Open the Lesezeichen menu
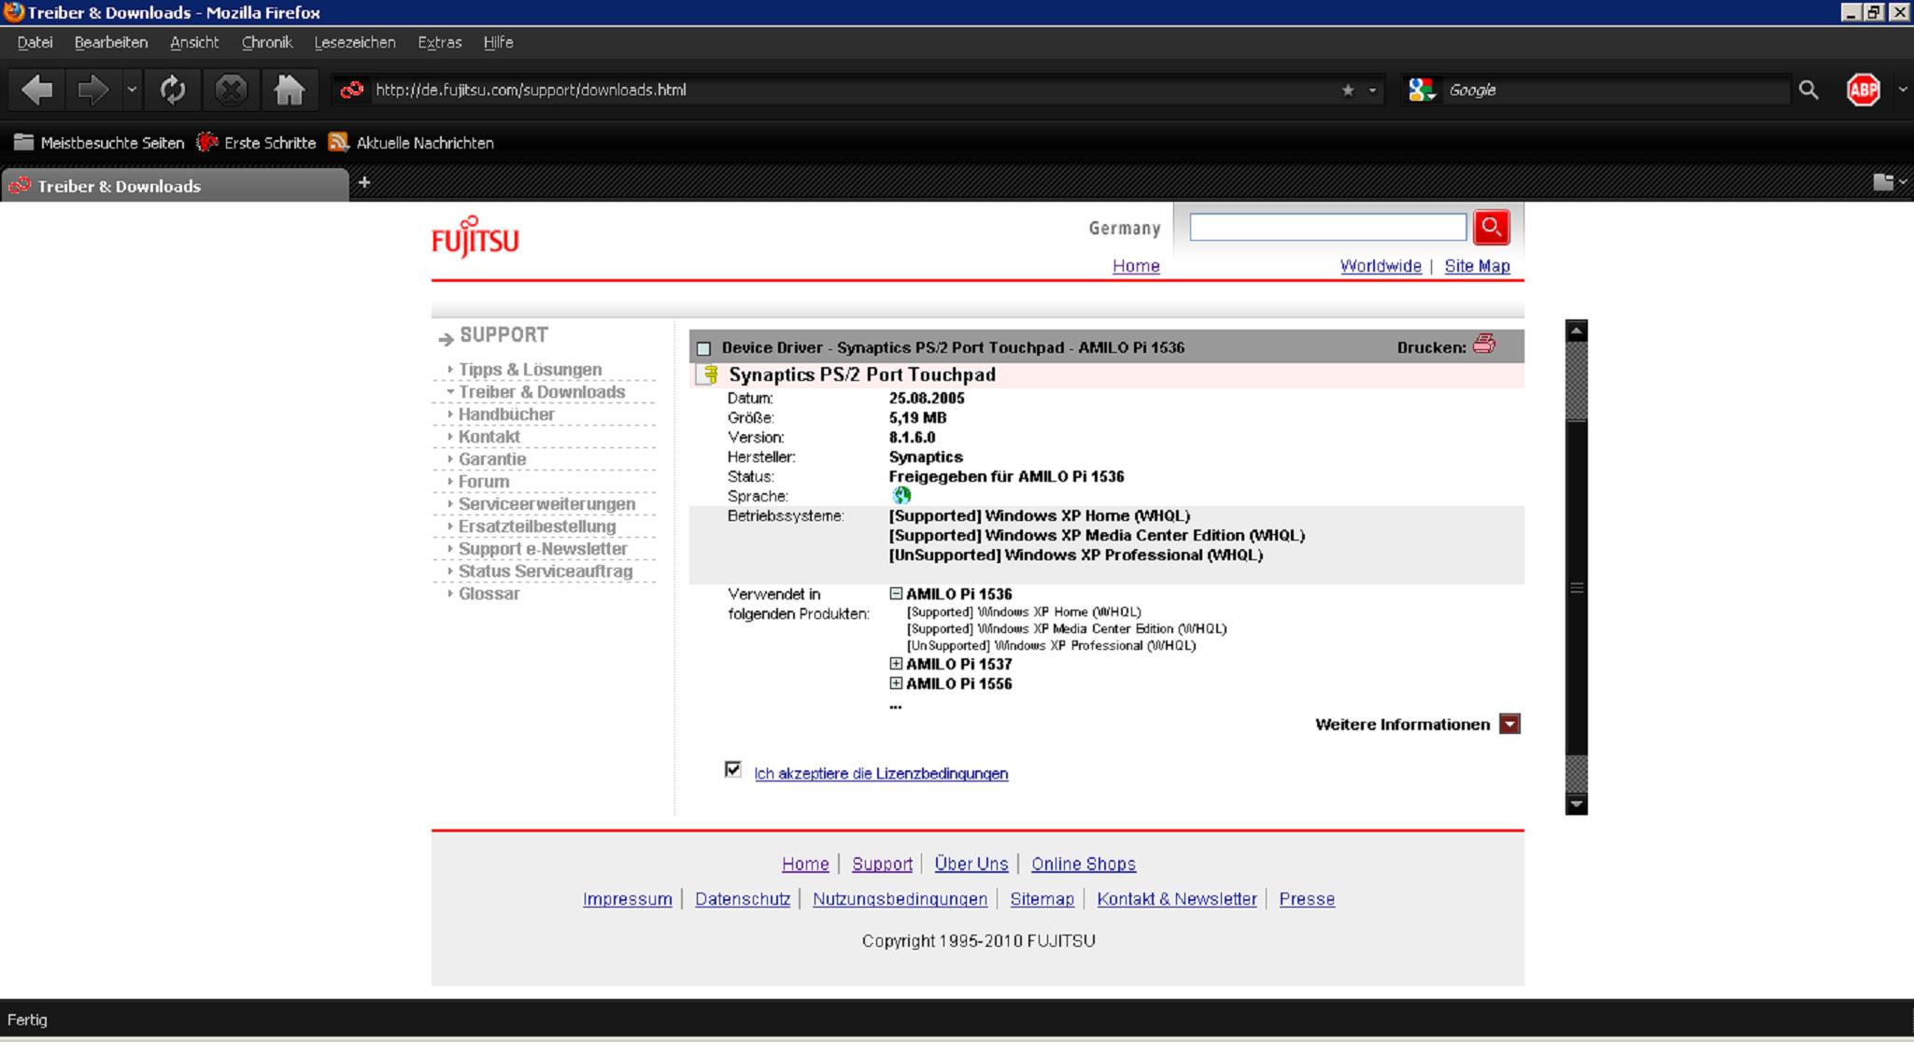 [354, 42]
